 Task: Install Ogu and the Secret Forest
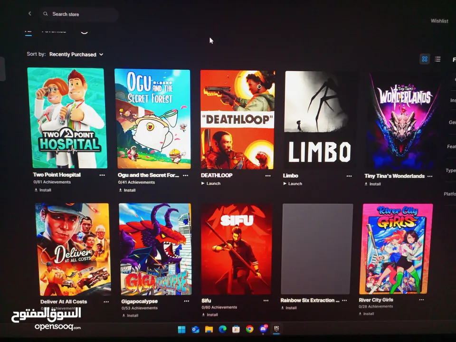127,190
